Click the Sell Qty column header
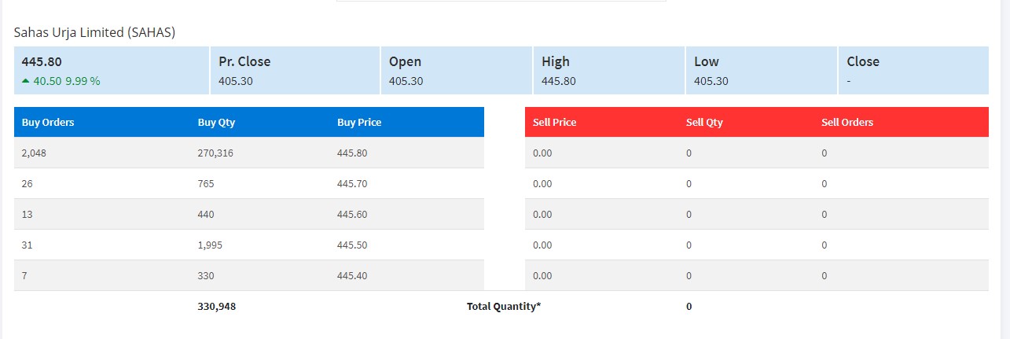 [x=704, y=123]
